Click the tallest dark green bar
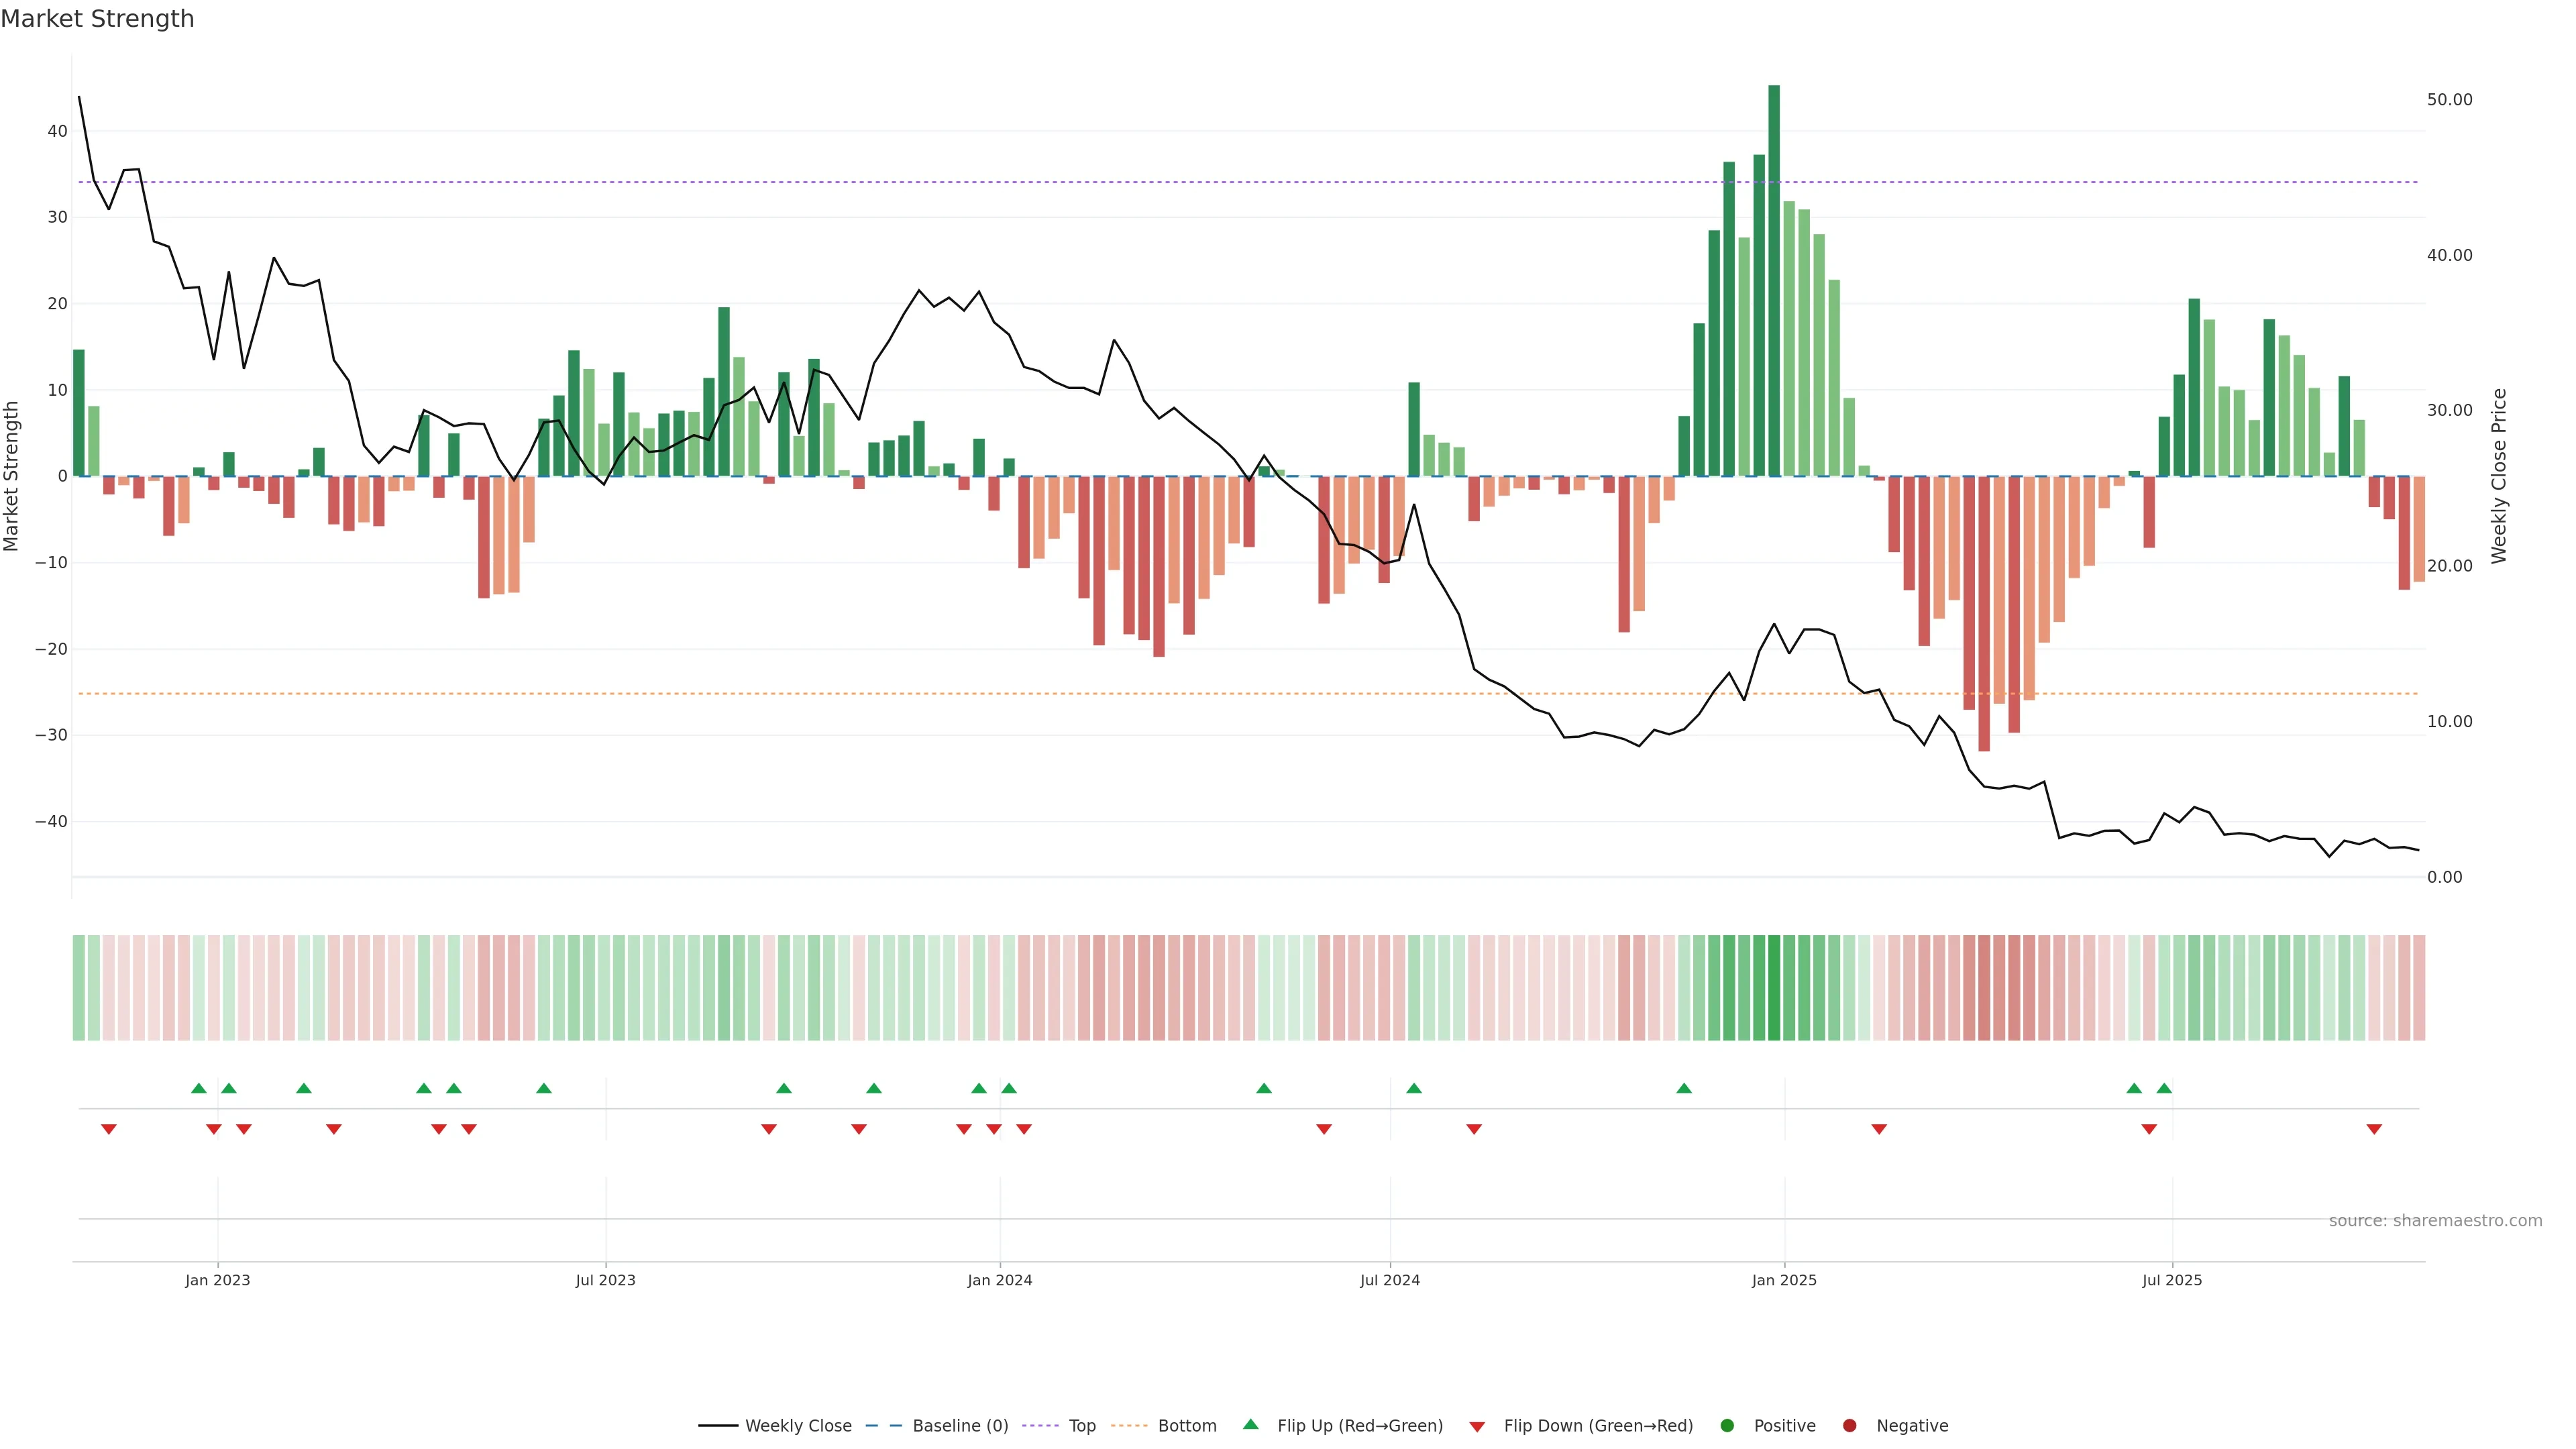Screen dimensions: 2576x1449 [1774, 280]
